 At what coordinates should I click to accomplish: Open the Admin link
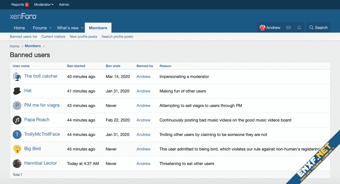coord(64,5)
